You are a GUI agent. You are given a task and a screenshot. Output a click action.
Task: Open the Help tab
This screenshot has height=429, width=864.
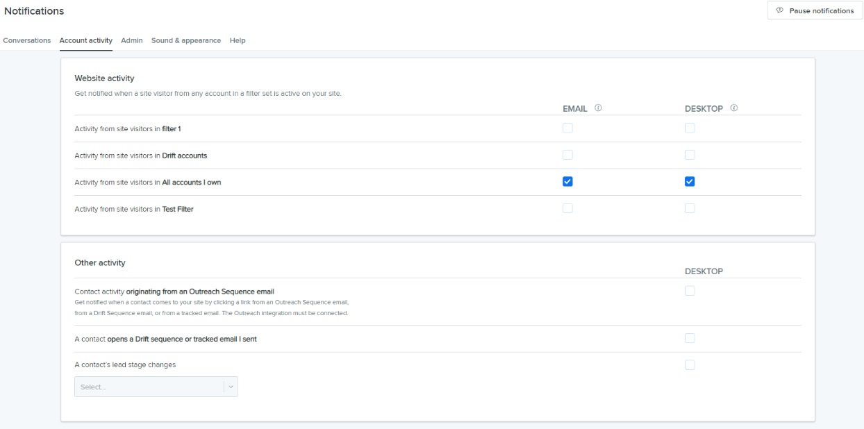point(238,40)
